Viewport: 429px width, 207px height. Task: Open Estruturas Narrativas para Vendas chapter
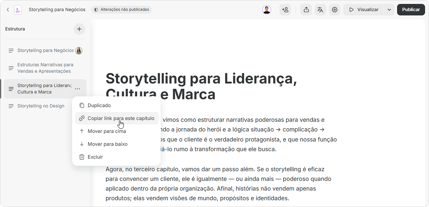coord(45,68)
